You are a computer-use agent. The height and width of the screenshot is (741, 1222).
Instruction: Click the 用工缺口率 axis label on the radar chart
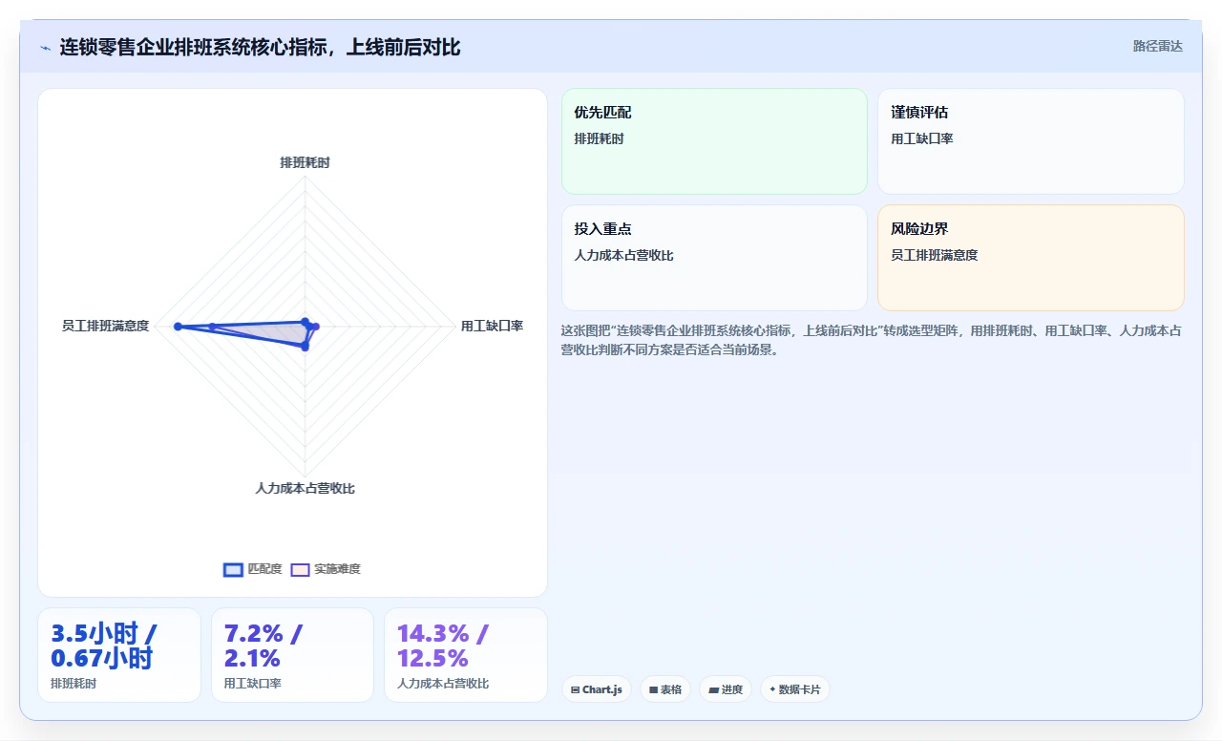point(492,327)
